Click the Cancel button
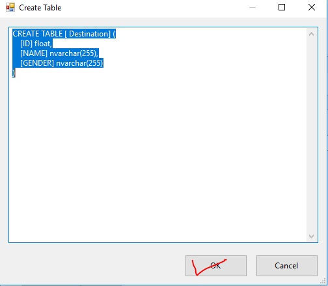The width and height of the screenshot is (328, 286). [287, 266]
